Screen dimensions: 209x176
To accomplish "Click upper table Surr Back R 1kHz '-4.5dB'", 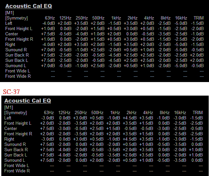I will pyautogui.click(x=115, y=55).
